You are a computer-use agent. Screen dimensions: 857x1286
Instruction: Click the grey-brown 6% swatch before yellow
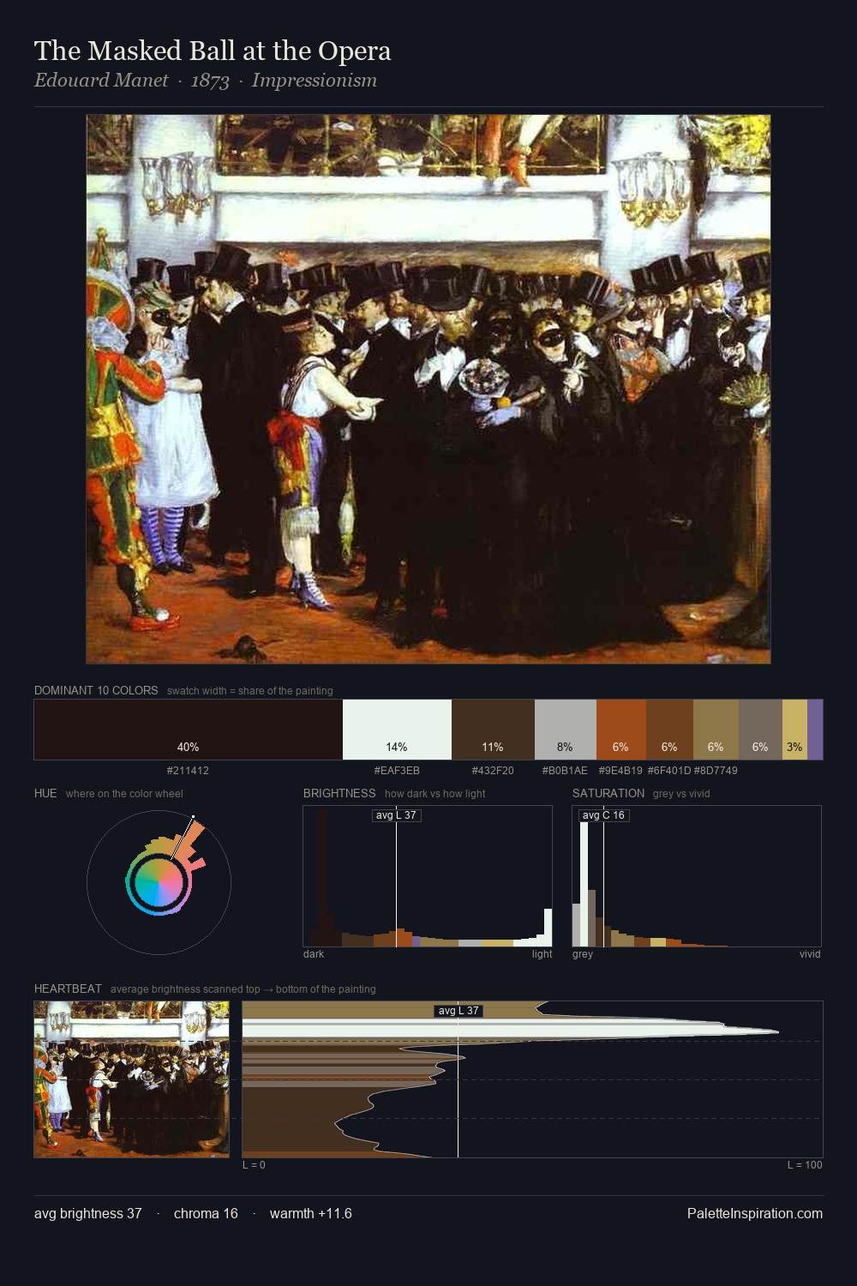tap(760, 730)
